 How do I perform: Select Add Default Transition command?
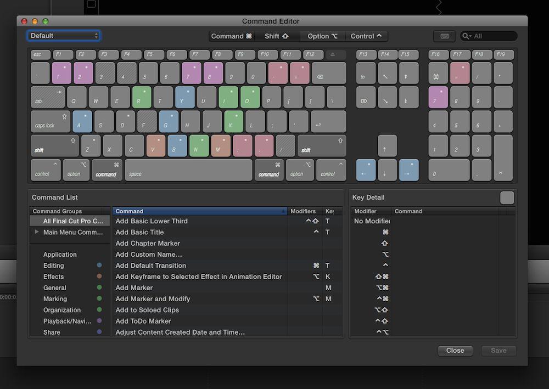[151, 266]
